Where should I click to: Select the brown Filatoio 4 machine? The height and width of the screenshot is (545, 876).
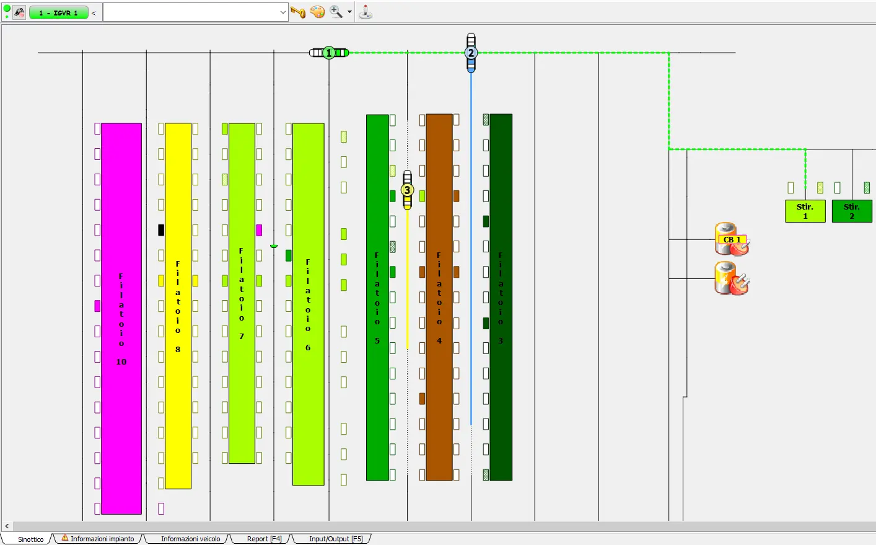click(439, 298)
